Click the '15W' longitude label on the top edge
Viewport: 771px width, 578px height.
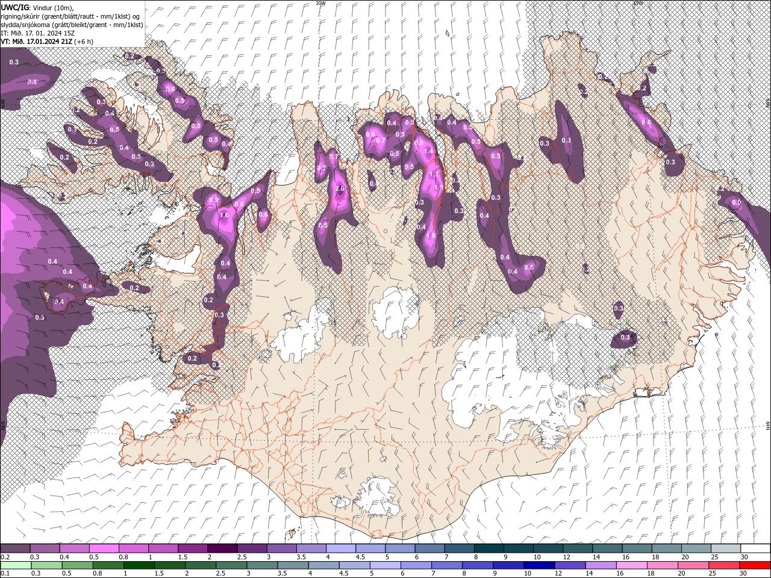coord(637,3)
